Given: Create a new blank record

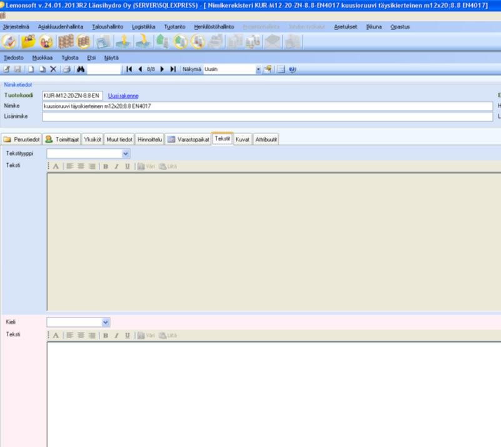Looking at the screenshot, I should click(x=31, y=69).
